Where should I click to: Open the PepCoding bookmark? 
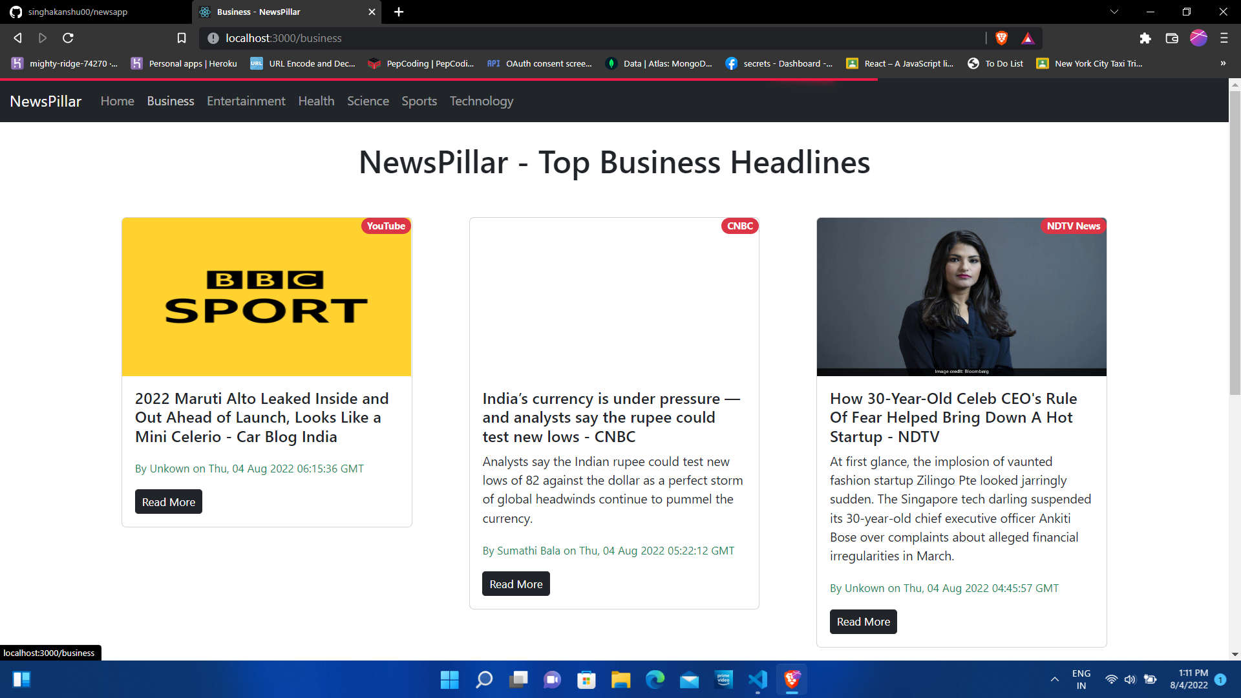click(x=420, y=63)
